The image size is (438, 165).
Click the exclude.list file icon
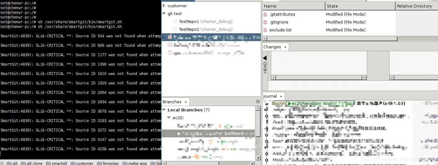[265, 30]
